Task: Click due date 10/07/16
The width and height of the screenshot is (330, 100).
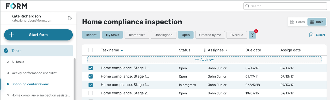Action: 252,93
